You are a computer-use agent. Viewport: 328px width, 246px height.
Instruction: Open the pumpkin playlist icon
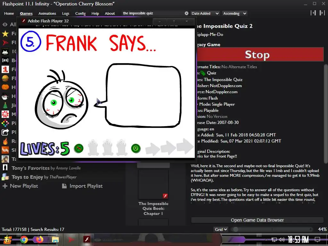pos(5,87)
